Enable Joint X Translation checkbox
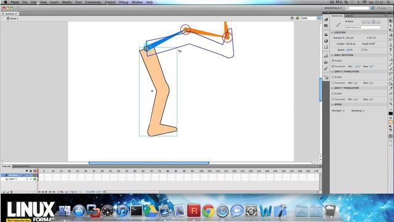The height and width of the screenshot is (222, 394). click(x=332, y=77)
